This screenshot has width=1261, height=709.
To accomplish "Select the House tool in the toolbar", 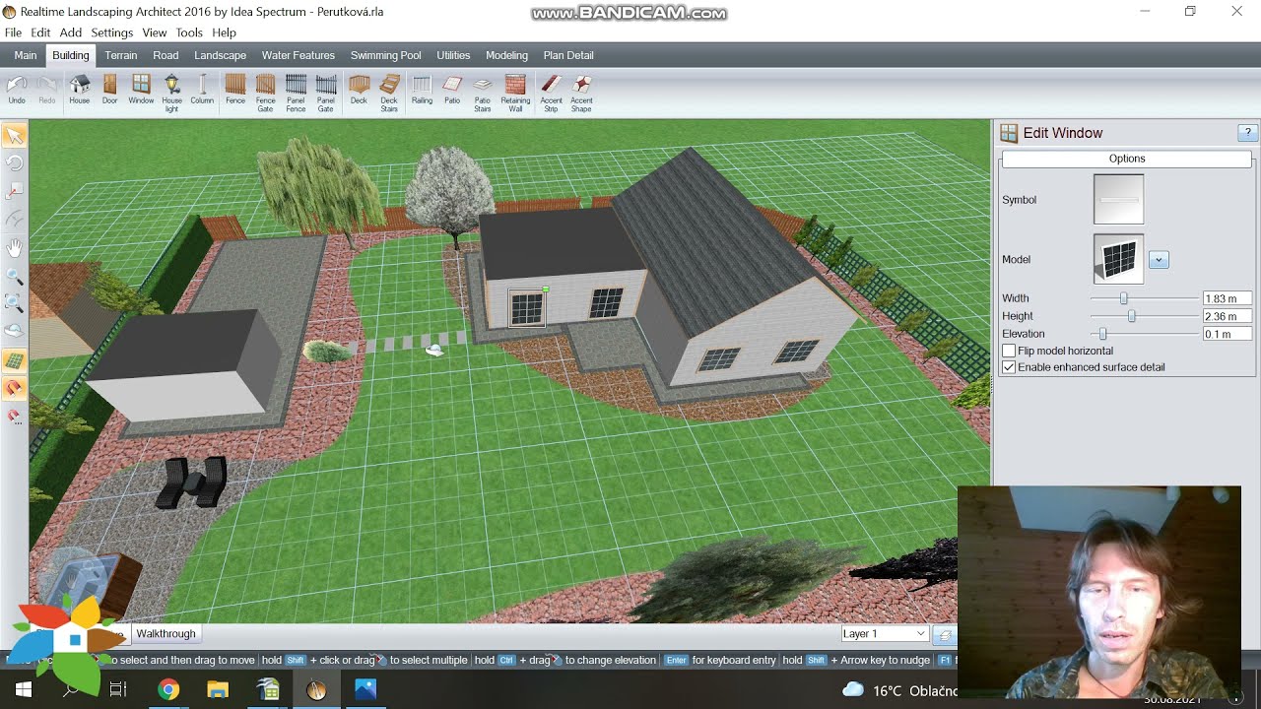I will click(79, 90).
